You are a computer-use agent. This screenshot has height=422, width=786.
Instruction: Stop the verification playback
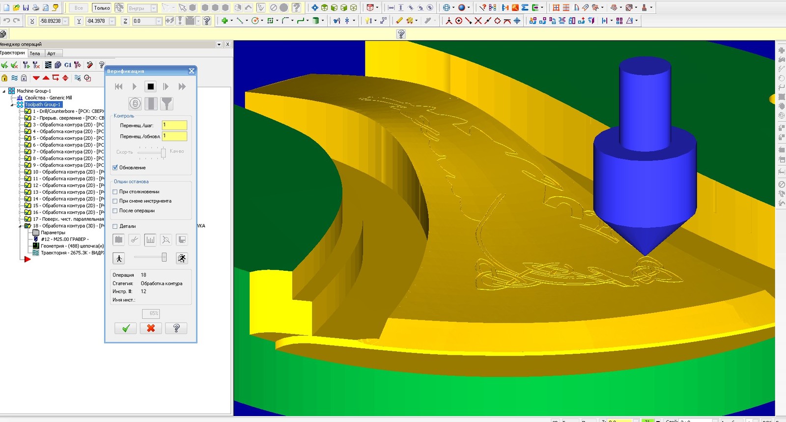pyautogui.click(x=150, y=87)
